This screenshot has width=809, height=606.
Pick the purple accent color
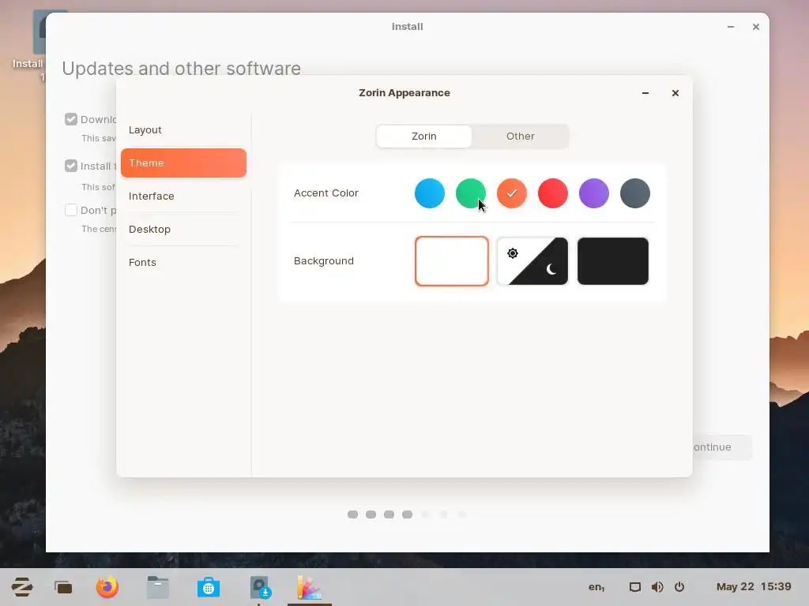(x=594, y=193)
